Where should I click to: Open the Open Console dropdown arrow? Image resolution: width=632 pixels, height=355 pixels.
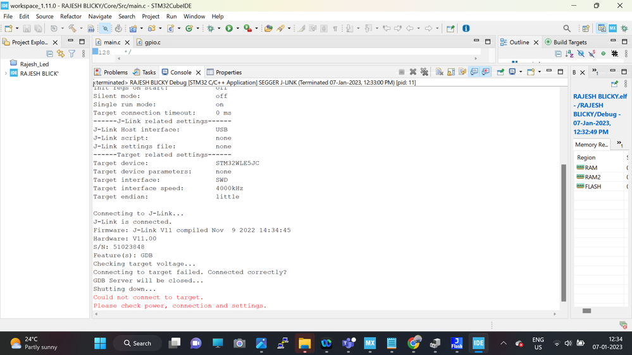539,72
